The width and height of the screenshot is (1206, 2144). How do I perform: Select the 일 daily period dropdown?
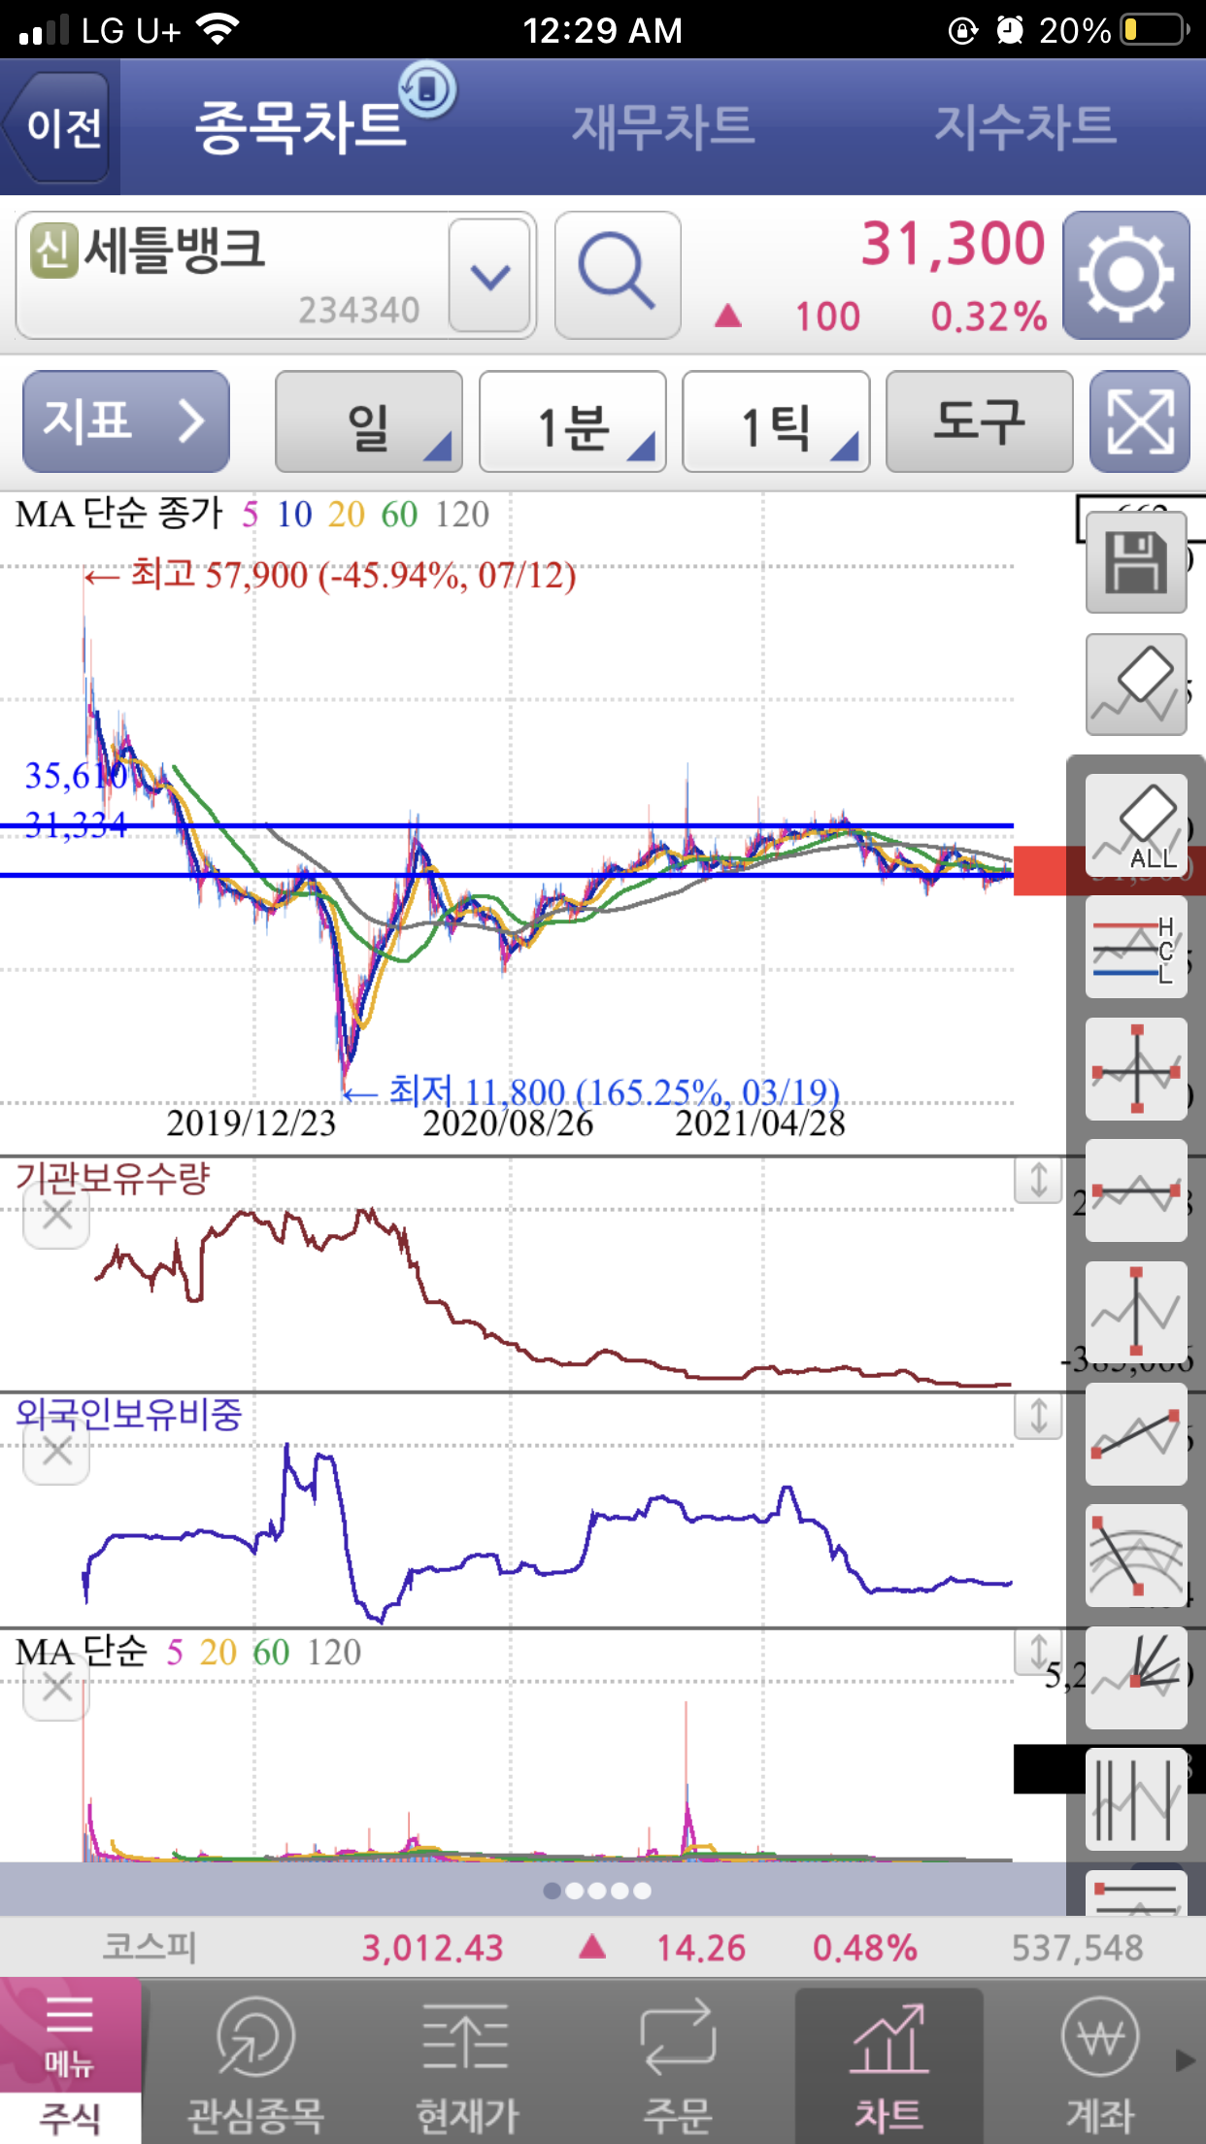[369, 421]
